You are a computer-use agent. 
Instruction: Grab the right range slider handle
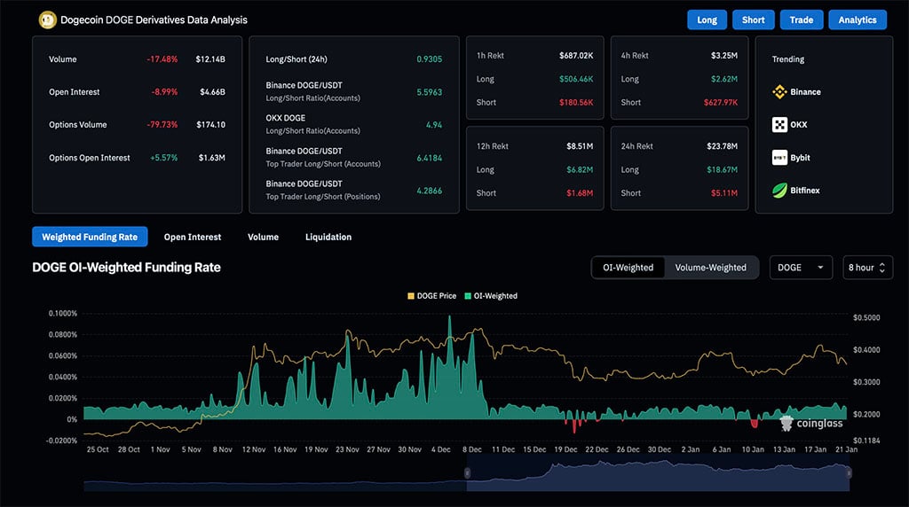tap(849, 472)
